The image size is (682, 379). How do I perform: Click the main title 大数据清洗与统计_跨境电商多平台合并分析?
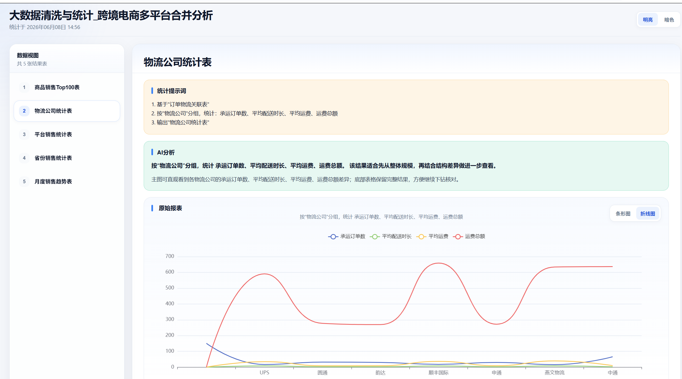[x=111, y=15]
